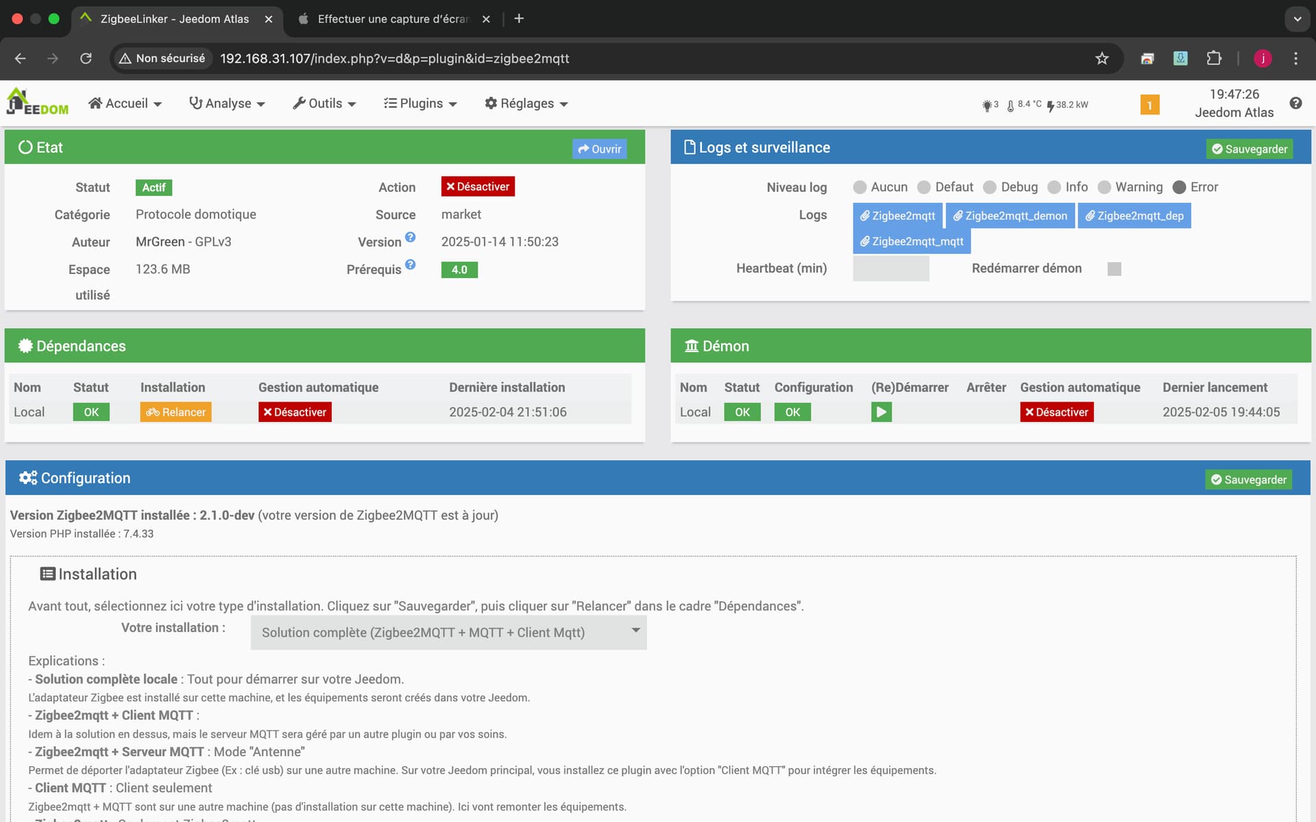Open the Plugins menu dropdown
Screen dimensions: 1316x822
pyautogui.click(x=420, y=103)
